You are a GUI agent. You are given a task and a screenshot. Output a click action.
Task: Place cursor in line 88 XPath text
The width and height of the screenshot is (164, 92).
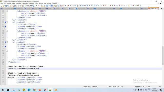tap(23, 69)
